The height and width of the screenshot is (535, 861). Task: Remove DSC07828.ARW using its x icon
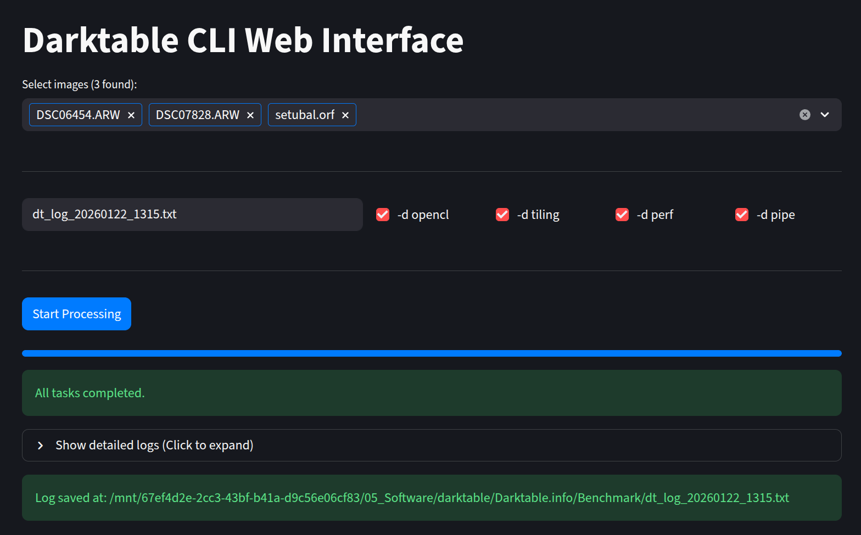(x=250, y=115)
